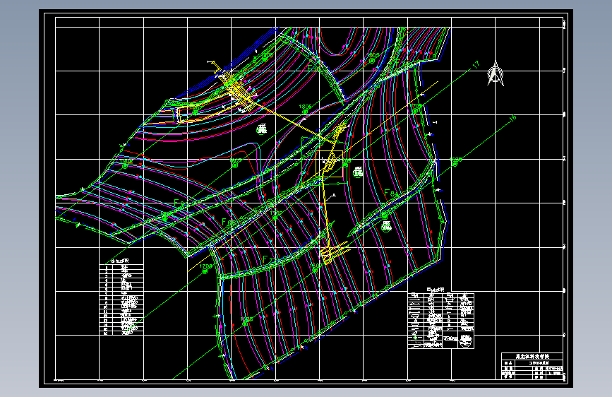Click the circled label below borehole 1805
Viewport: 612px width, 397px height.
[261, 129]
